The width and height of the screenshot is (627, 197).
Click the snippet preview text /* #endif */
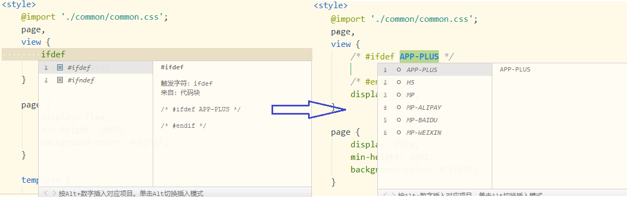[184, 126]
